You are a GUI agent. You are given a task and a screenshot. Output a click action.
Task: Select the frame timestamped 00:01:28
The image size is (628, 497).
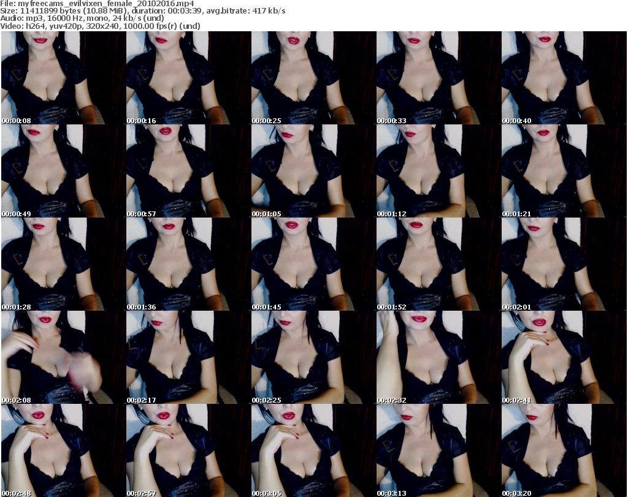tap(63, 264)
